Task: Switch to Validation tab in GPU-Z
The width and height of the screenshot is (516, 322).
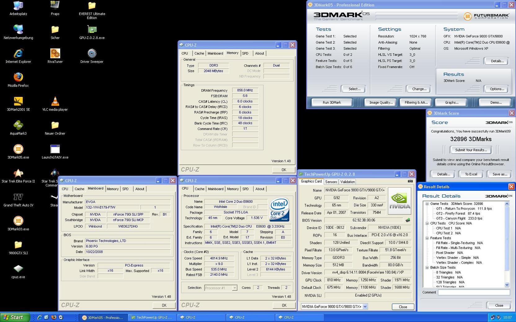Action: point(348,182)
